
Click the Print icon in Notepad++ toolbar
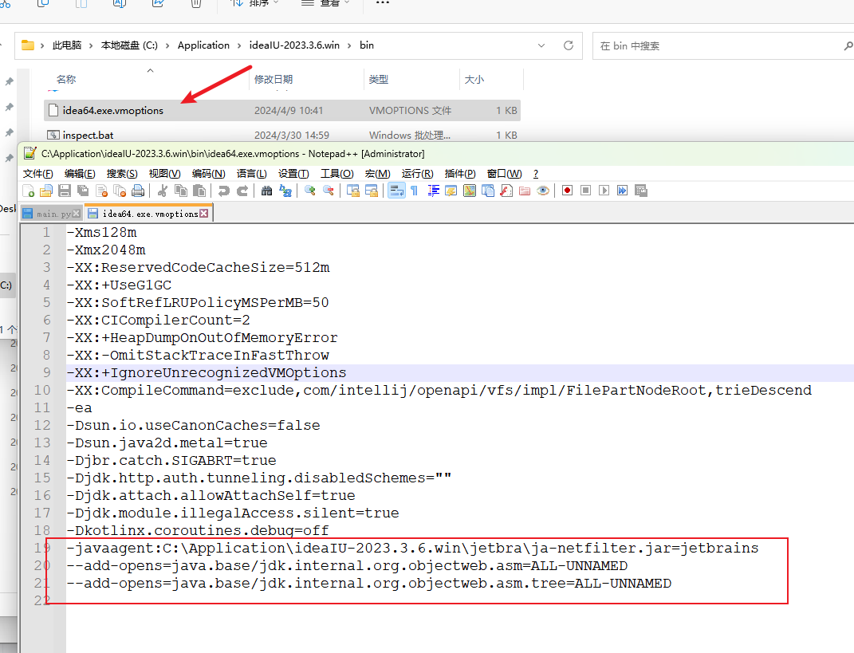pos(138,191)
